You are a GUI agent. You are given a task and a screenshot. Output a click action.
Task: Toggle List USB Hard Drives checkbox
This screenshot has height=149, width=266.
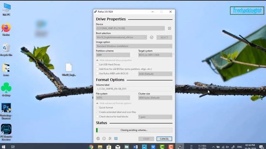pyautogui.click(x=97, y=65)
